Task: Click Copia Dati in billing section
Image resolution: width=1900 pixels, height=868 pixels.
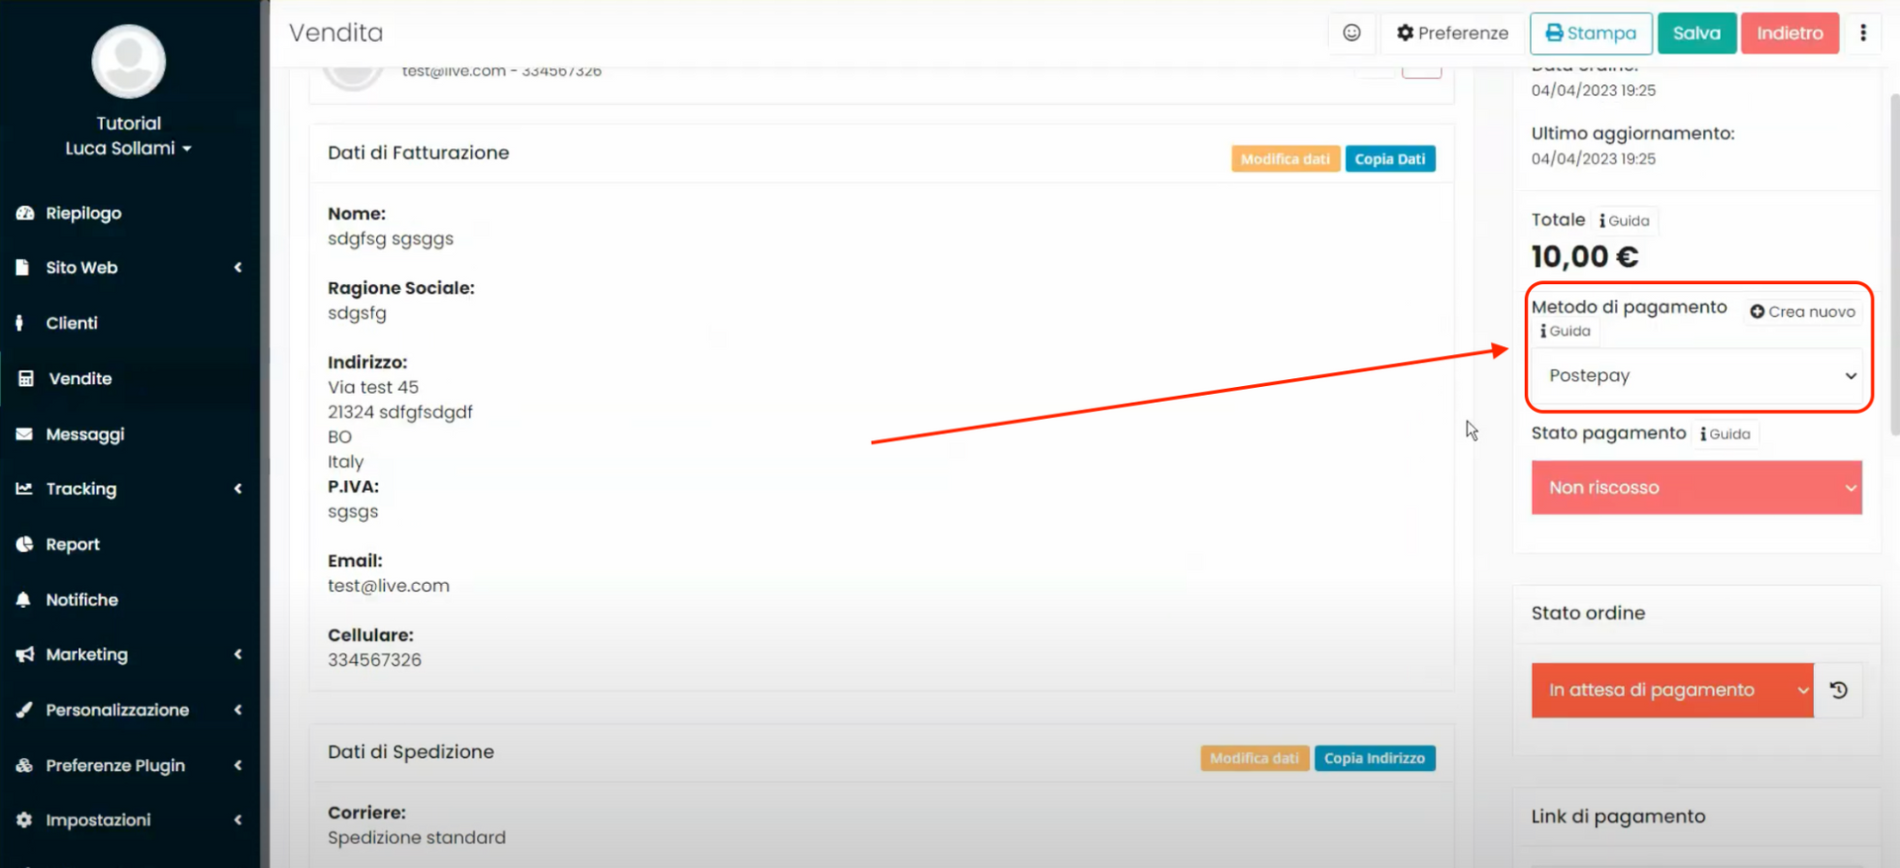Action: (x=1389, y=158)
